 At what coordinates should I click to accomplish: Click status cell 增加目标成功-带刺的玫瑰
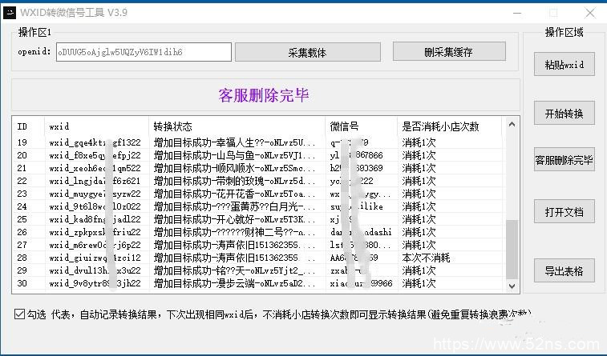(x=235, y=181)
